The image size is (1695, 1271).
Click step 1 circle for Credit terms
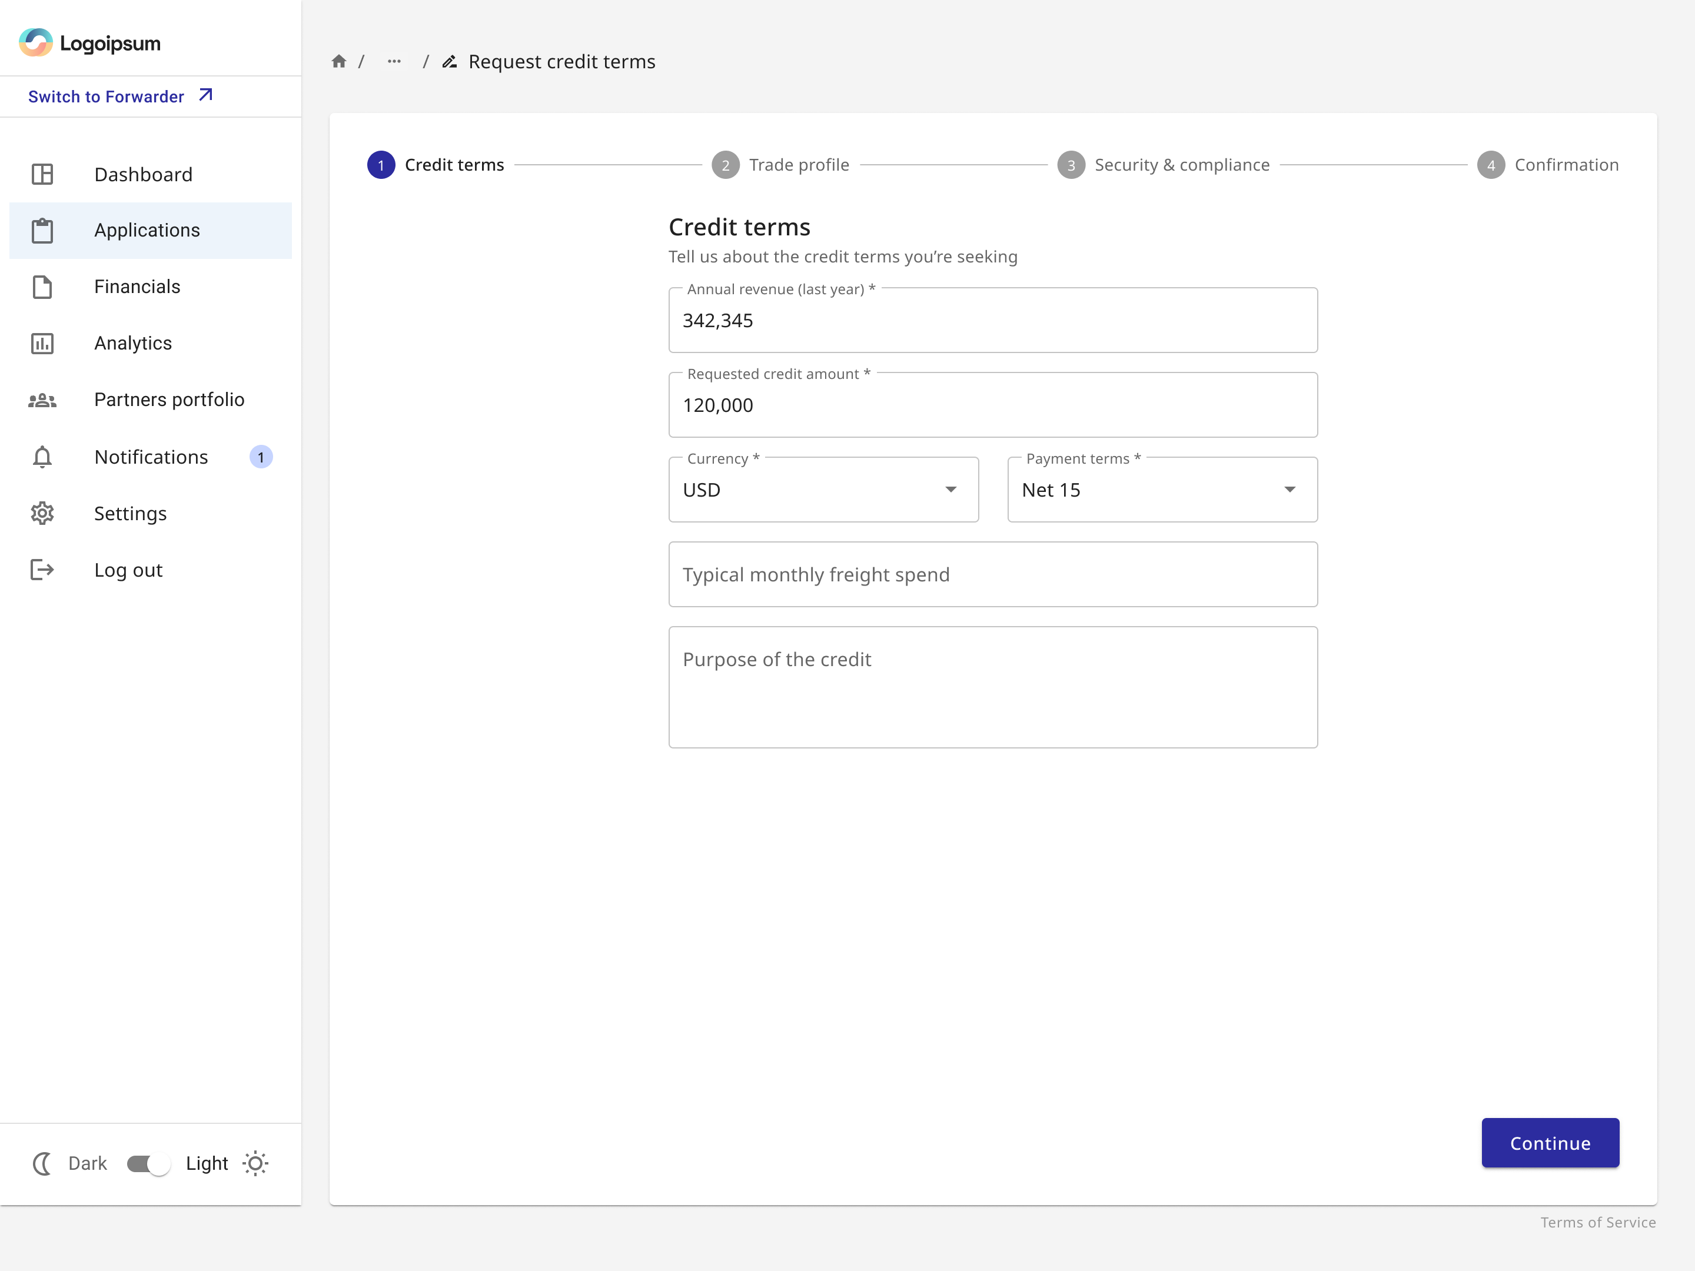tap(381, 165)
